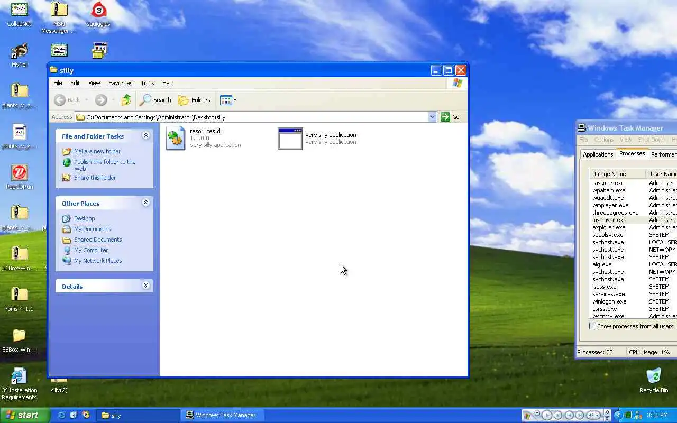
Task: Open the Search pane in Explorer
Action: 155,100
